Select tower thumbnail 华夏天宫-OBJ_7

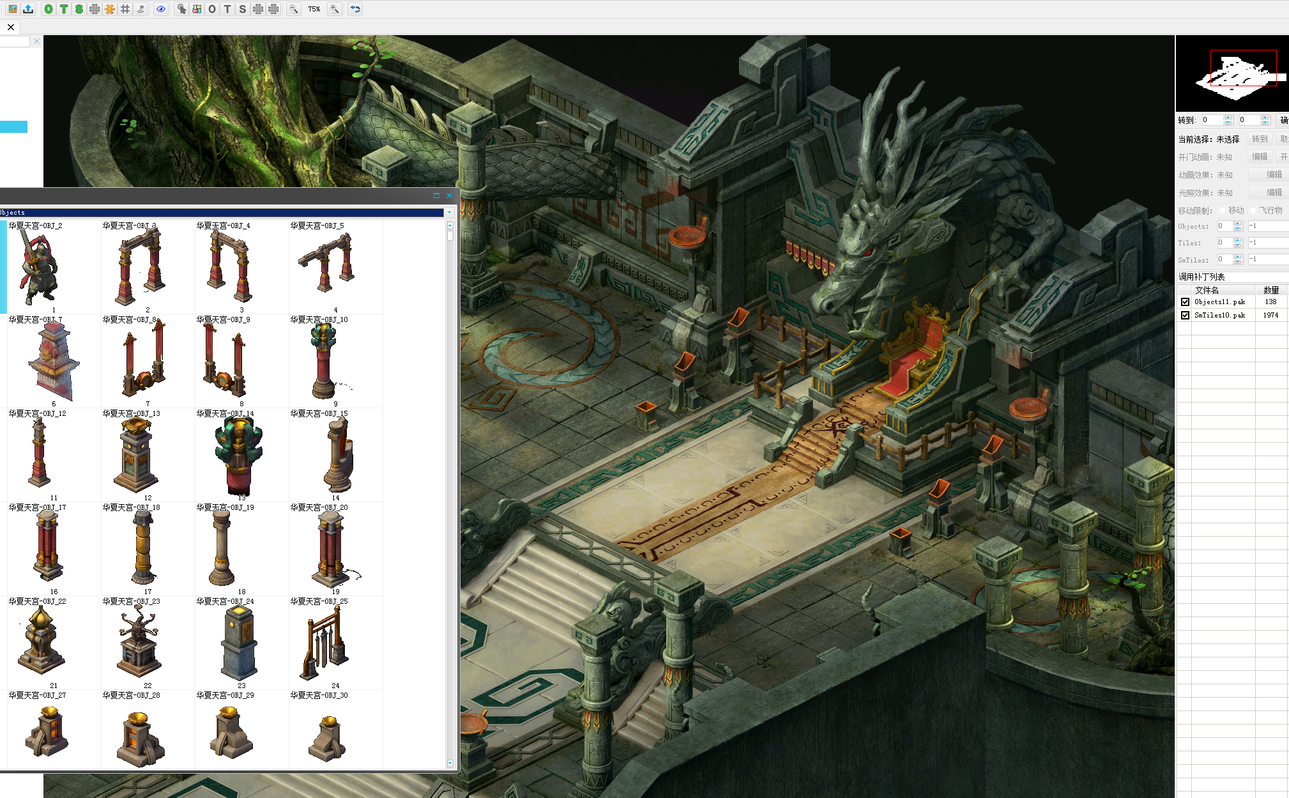point(54,360)
